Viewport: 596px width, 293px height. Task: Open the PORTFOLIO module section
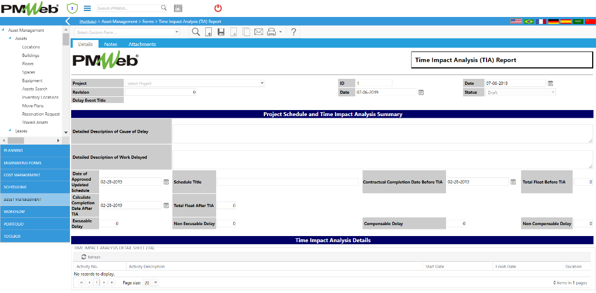point(35,224)
